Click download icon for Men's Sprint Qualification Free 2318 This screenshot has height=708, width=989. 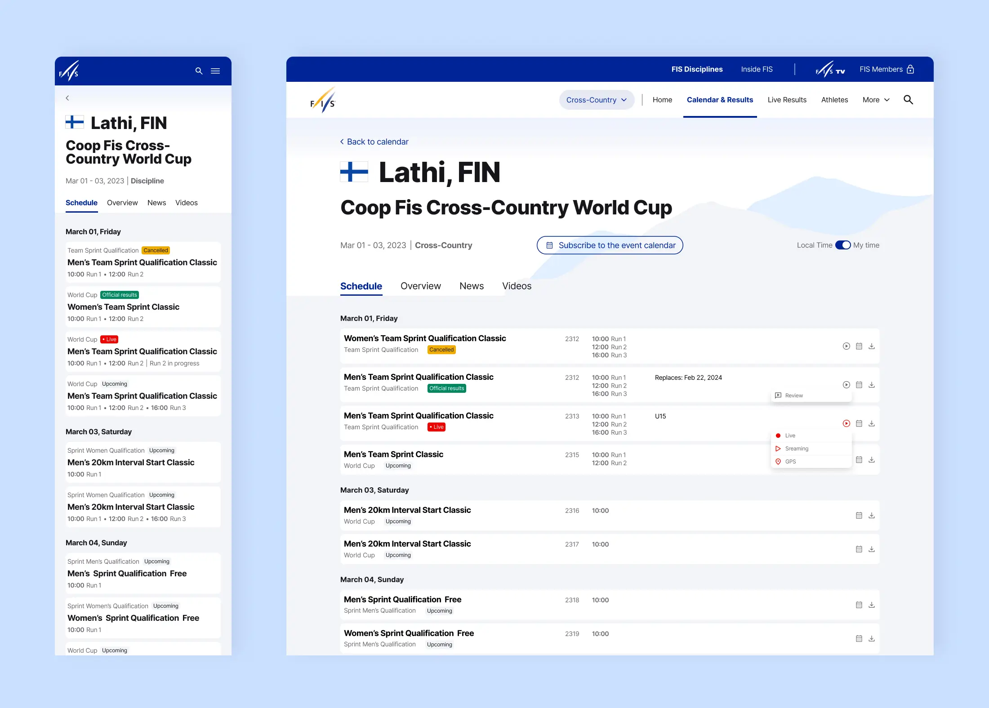(871, 605)
